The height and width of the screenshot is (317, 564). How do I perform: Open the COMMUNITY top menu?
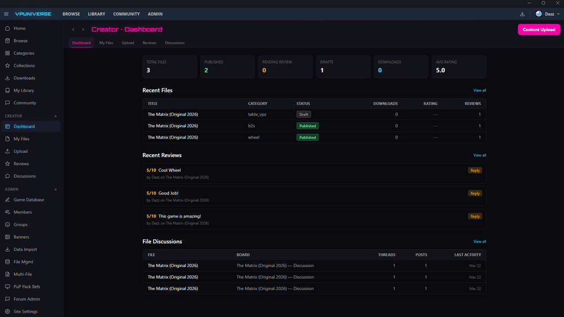coord(126,14)
